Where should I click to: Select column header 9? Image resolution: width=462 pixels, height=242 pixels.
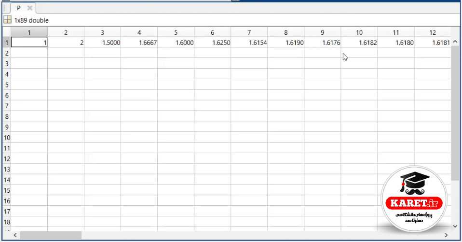(x=323, y=32)
